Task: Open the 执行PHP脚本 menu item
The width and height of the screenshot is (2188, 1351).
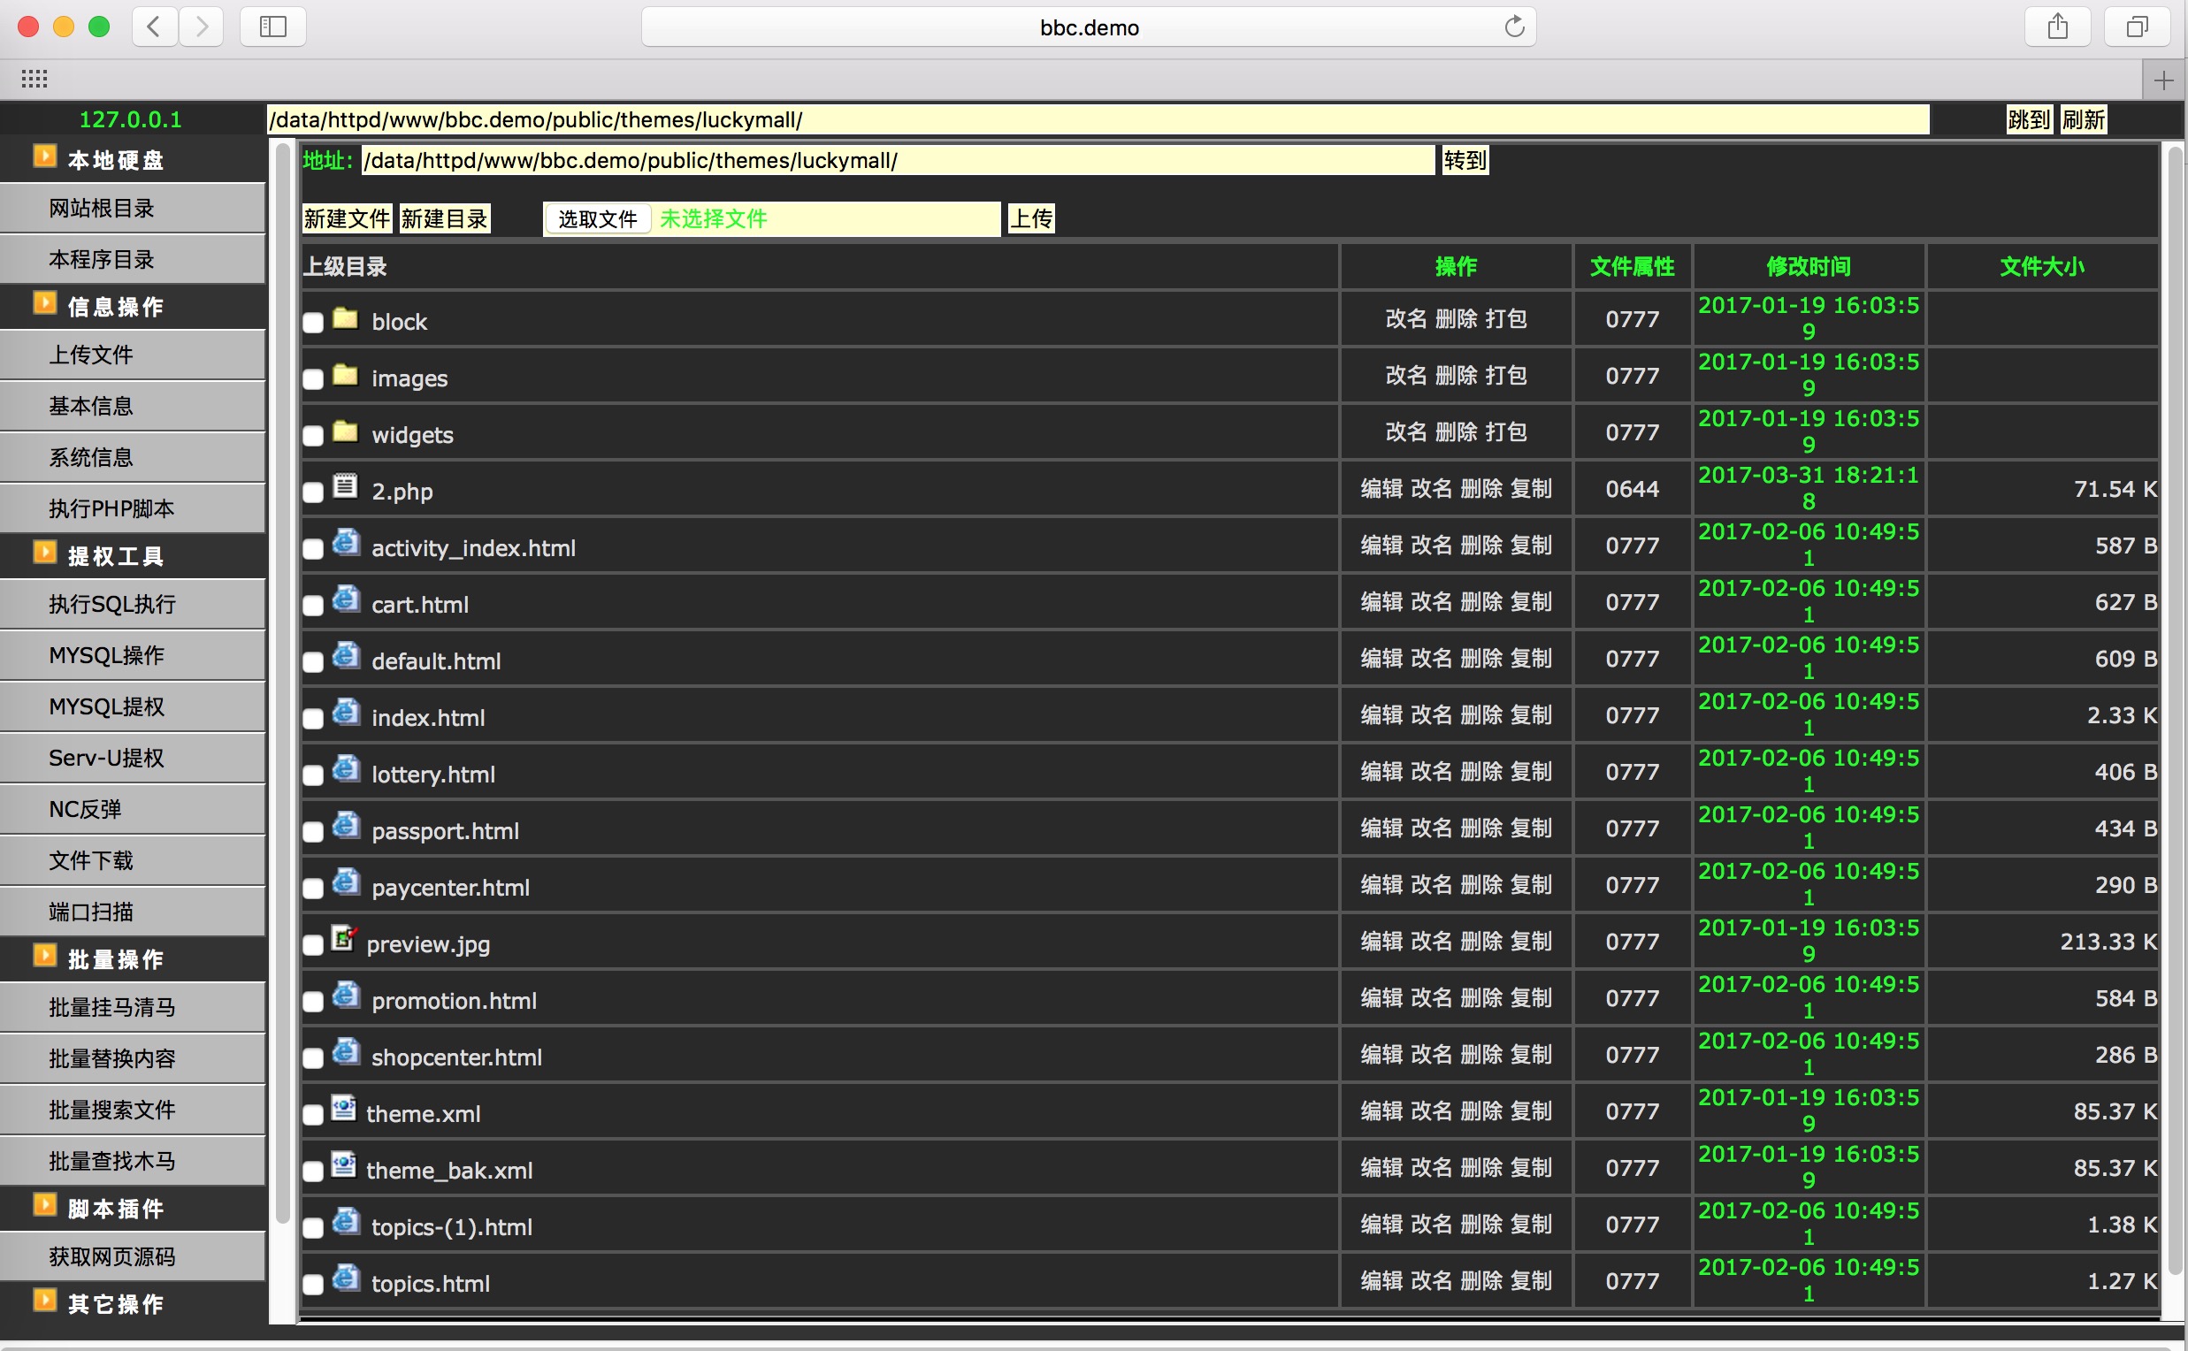Action: [111, 508]
